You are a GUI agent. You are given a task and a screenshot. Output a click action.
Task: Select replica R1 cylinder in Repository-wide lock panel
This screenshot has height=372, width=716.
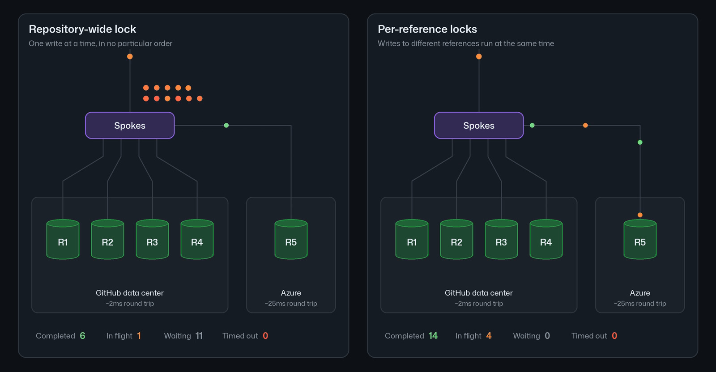(63, 239)
